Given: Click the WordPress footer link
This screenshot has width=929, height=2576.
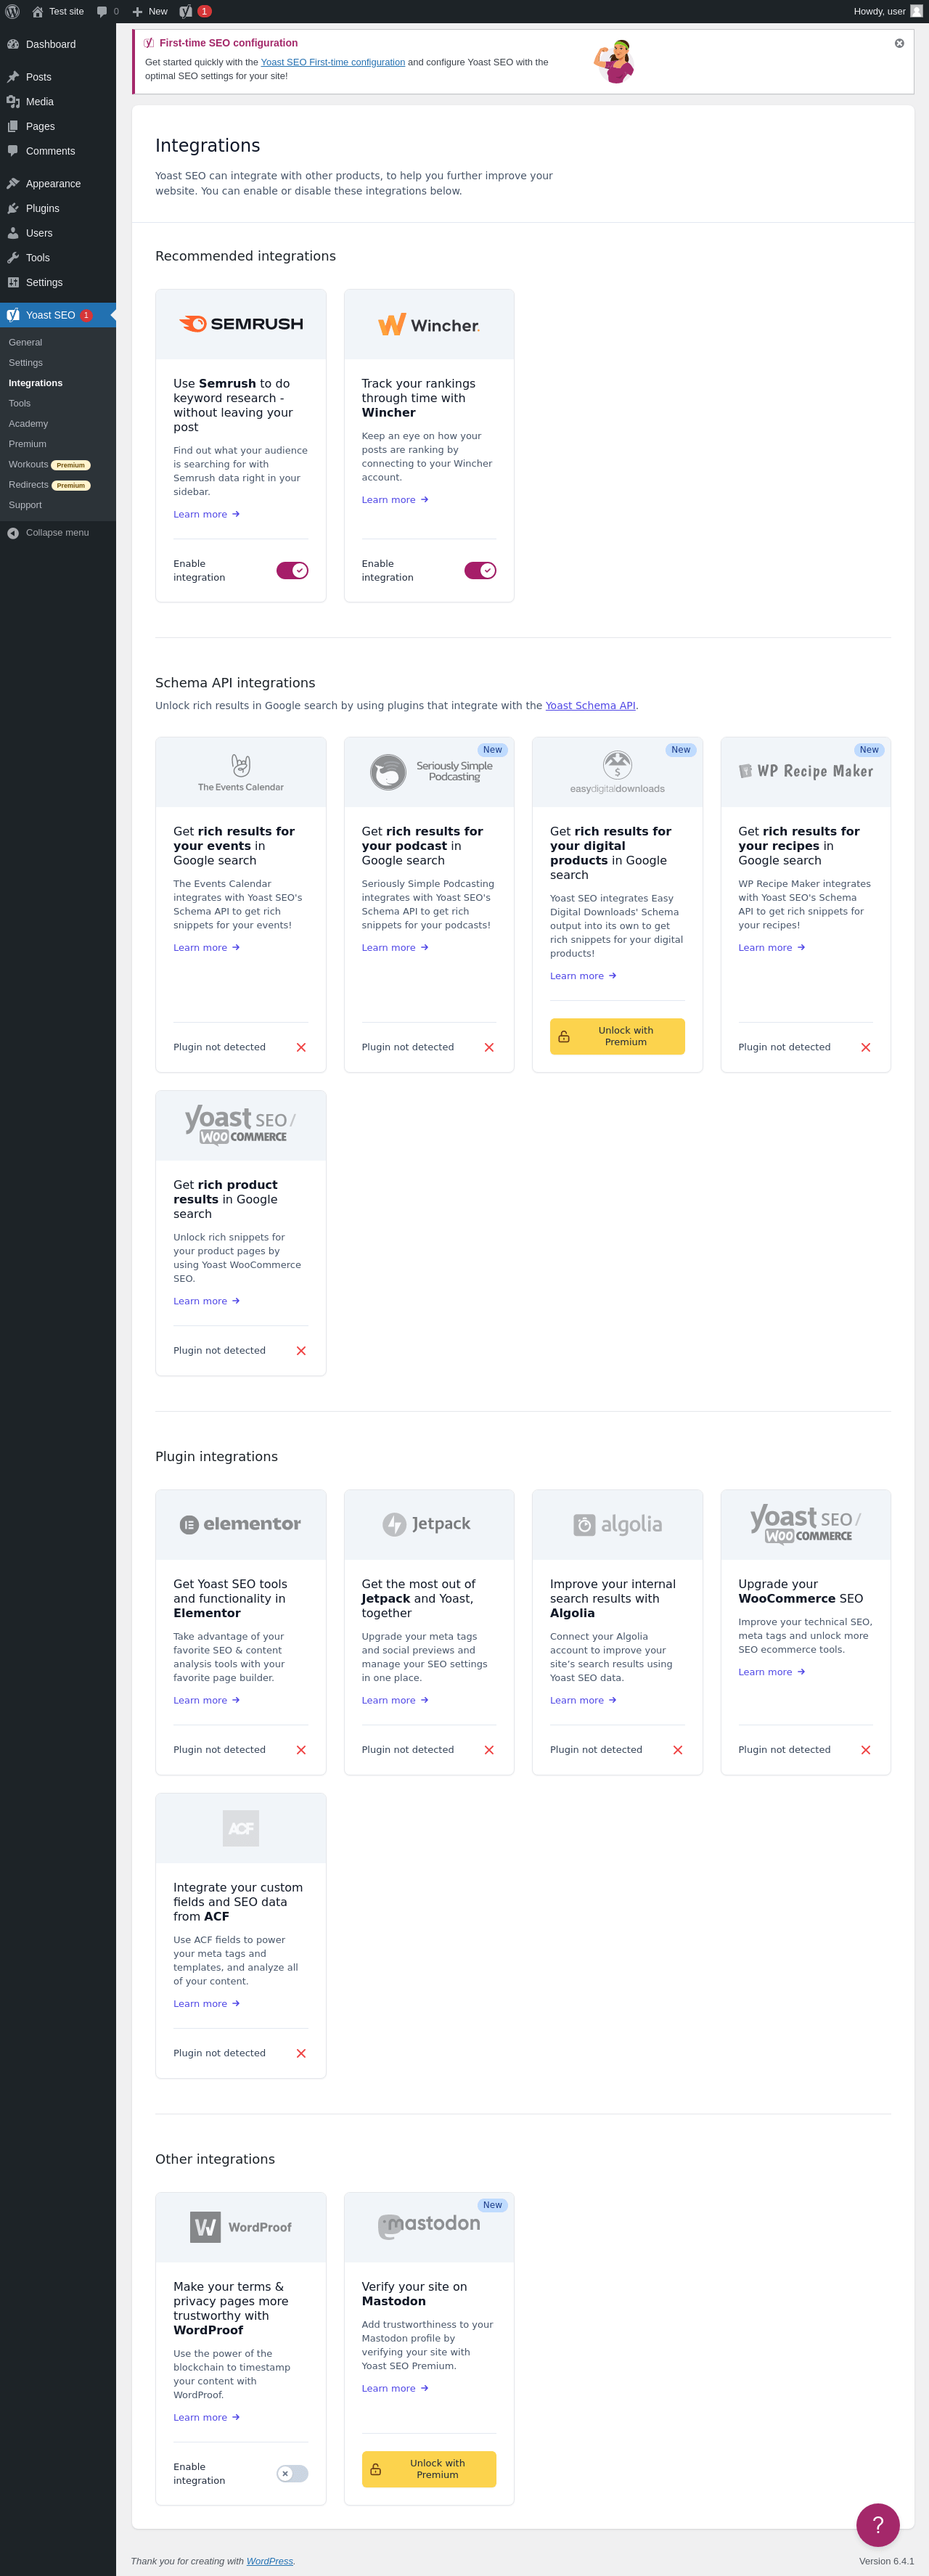Looking at the screenshot, I should 270,2561.
